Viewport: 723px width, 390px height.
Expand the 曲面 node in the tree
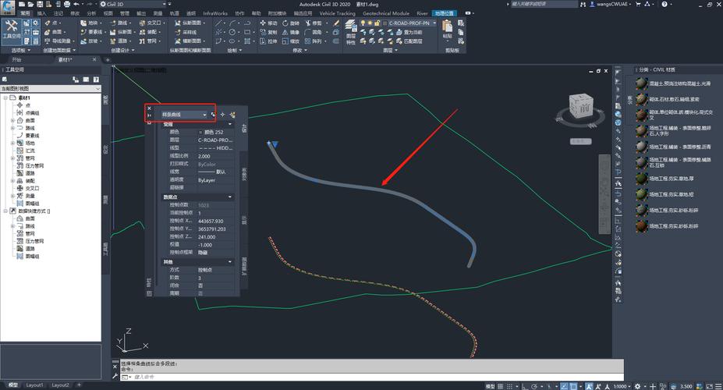click(x=12, y=121)
